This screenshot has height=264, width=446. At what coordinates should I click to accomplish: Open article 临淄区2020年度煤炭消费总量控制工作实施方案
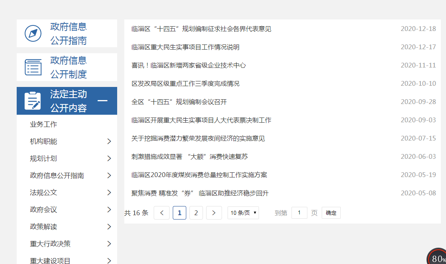click(x=199, y=175)
